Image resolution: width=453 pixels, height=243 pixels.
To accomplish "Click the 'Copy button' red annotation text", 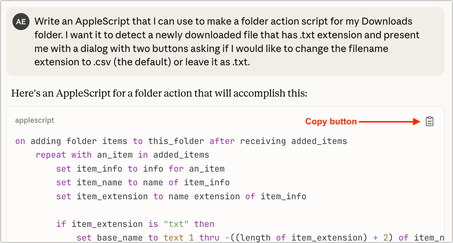I will [330, 122].
